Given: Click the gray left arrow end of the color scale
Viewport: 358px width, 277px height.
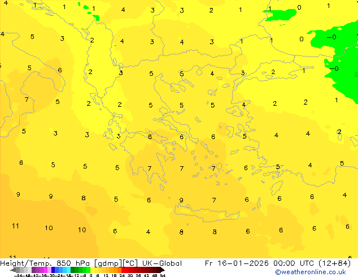Looking at the screenshot, I should pyautogui.click(x=12, y=270).
